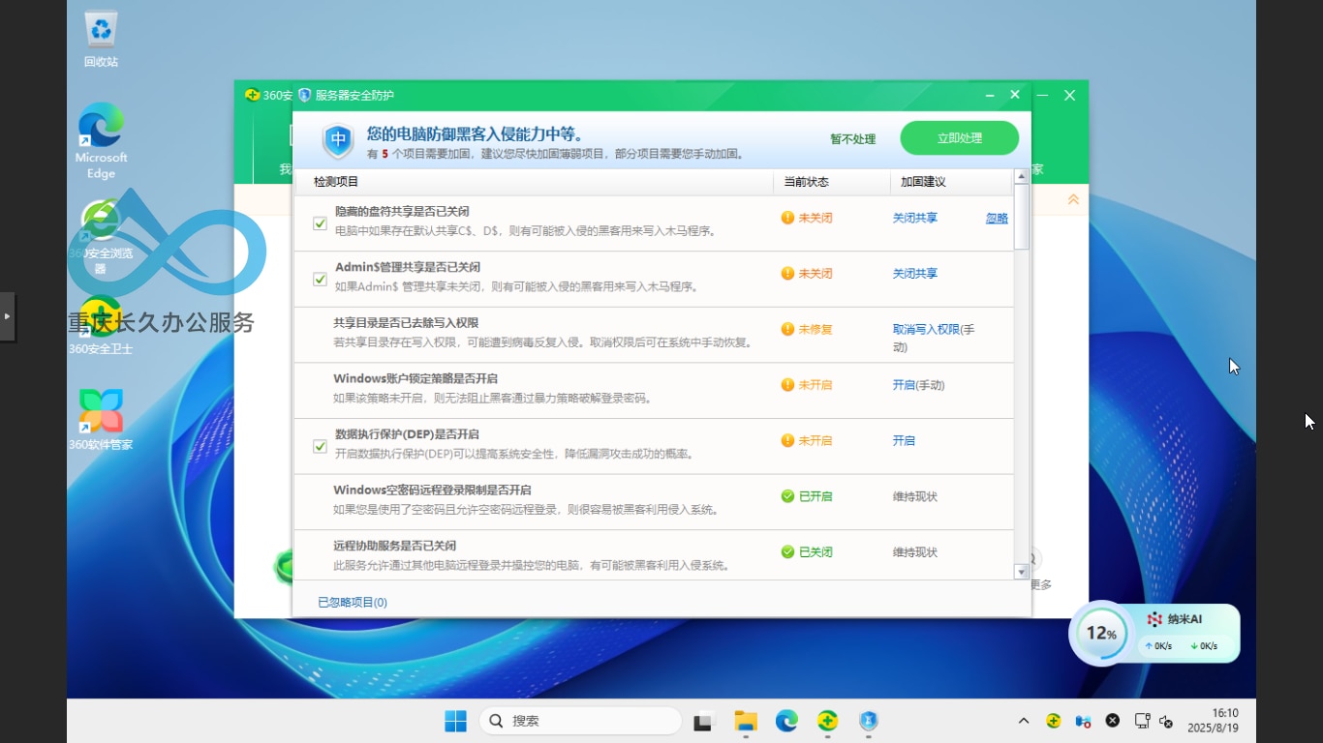This screenshot has height=743, width=1323.
Task: Click 开启 link for Windows账户锁定策略
Action: [x=904, y=385]
